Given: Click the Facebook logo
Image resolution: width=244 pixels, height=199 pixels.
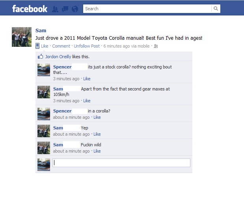Looking at the screenshot, I should coord(30,9).
